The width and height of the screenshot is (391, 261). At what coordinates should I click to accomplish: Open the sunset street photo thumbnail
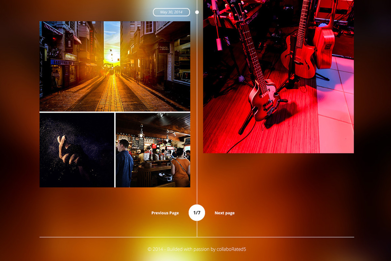115,66
